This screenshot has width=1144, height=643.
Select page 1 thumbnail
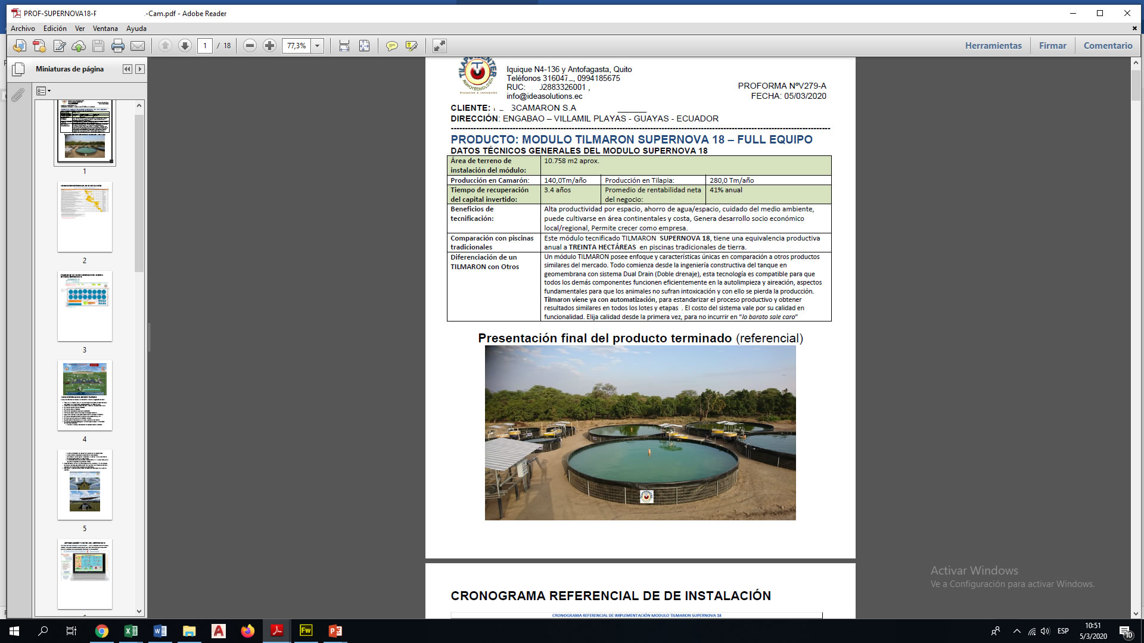[85, 132]
